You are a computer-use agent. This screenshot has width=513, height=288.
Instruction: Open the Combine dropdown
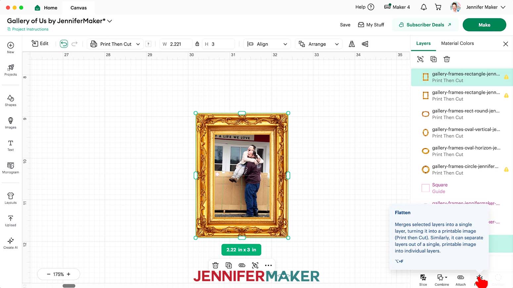click(442, 280)
